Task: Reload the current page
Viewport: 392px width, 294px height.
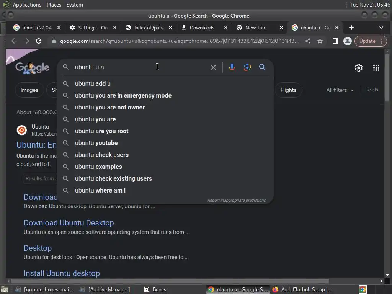Action: (x=39, y=41)
